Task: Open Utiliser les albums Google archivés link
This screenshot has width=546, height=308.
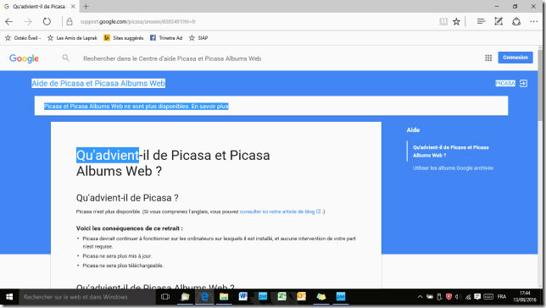Action: [453, 168]
